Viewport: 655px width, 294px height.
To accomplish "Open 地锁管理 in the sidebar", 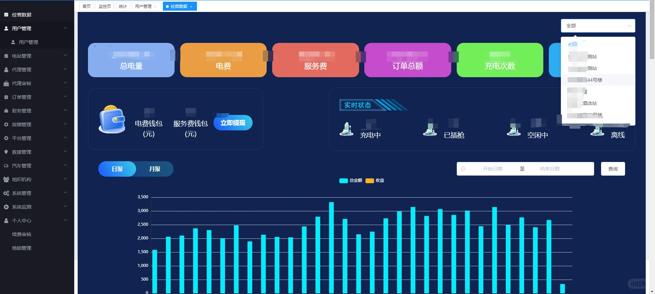I will coord(37,248).
